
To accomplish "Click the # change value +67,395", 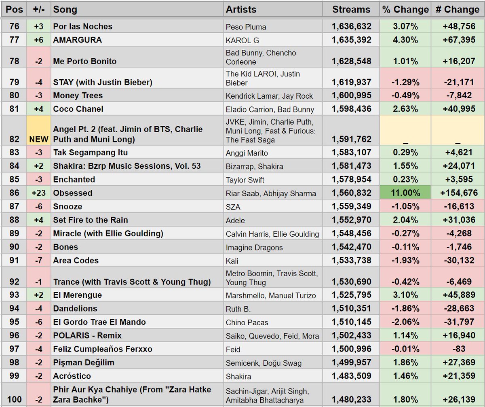I will tap(458, 40).
